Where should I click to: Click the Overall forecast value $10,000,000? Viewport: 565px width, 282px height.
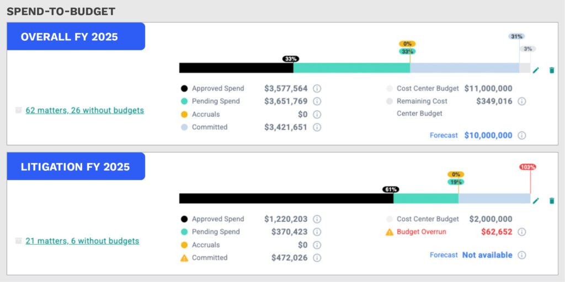click(488, 135)
